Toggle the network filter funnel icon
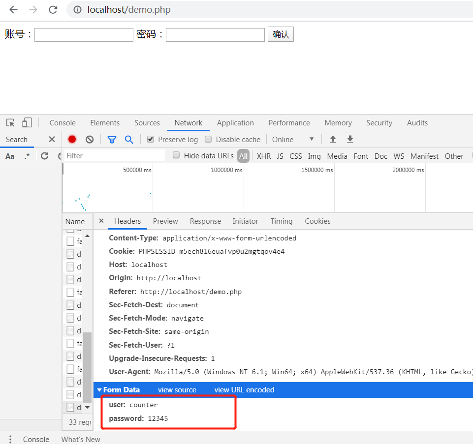 coord(112,140)
